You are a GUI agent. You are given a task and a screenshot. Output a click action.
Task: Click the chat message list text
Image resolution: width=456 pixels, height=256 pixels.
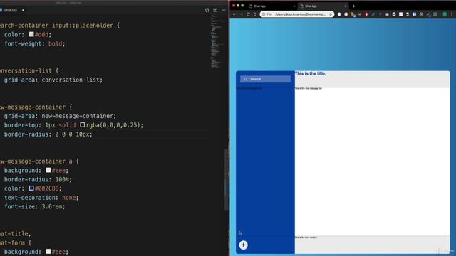[309, 88]
